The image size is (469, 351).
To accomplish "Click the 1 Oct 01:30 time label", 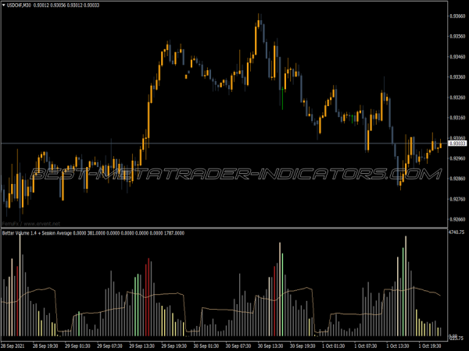I will pyautogui.click(x=333, y=346).
